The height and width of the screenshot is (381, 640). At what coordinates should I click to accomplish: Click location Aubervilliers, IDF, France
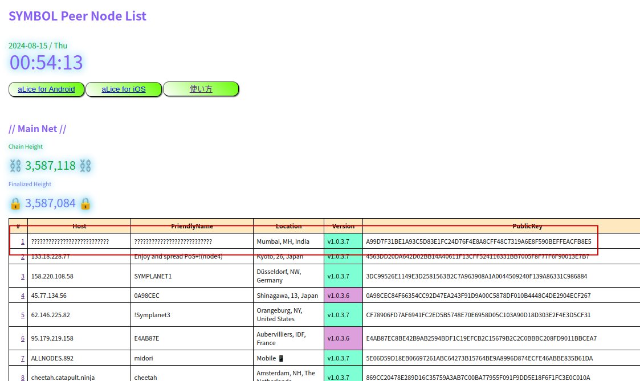click(x=281, y=338)
